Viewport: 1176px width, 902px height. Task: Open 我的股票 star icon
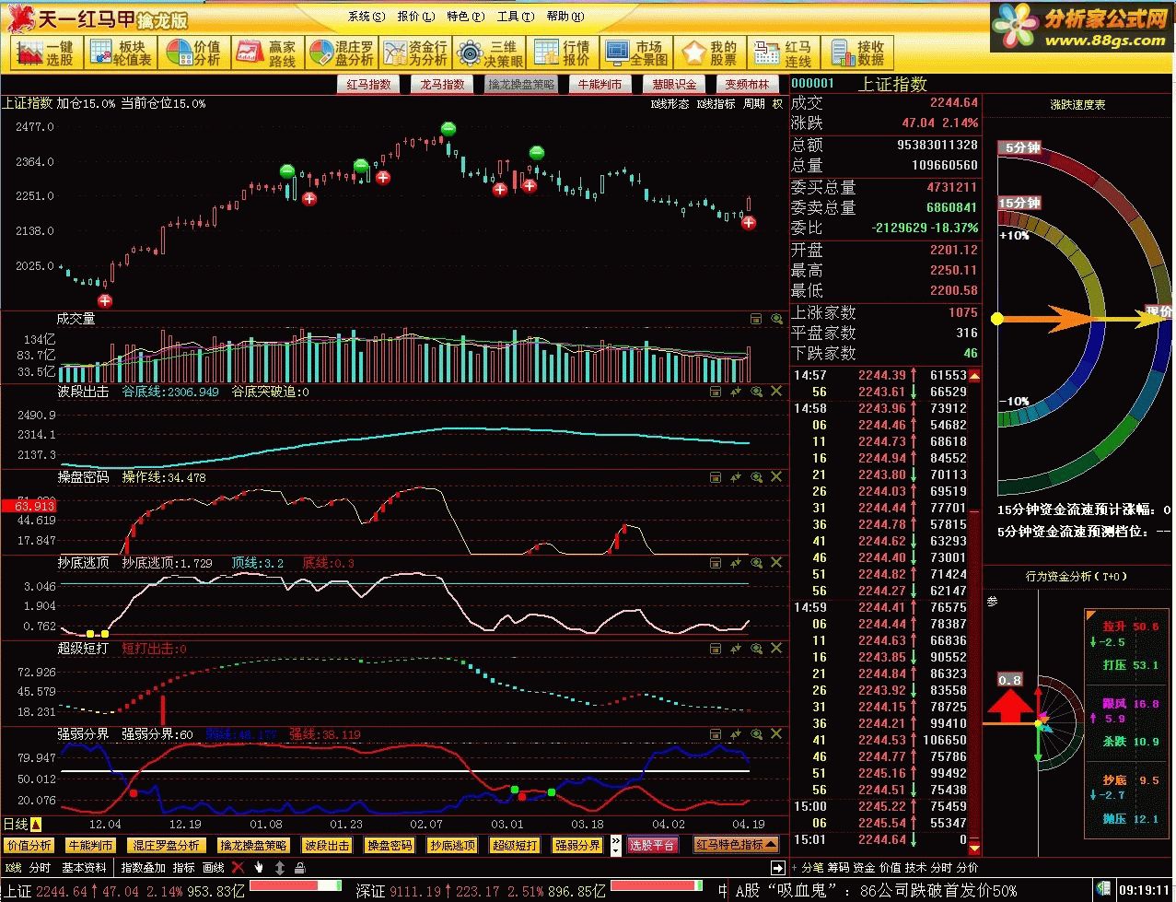pyautogui.click(x=709, y=53)
